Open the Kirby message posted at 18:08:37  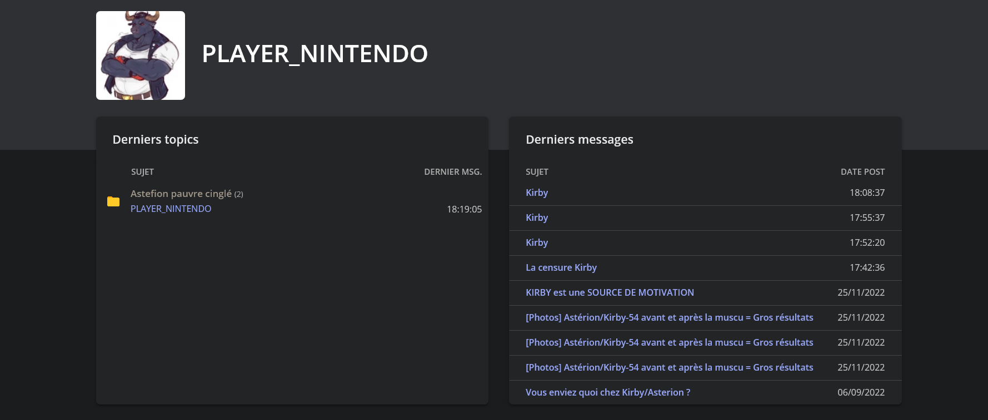[x=537, y=193]
